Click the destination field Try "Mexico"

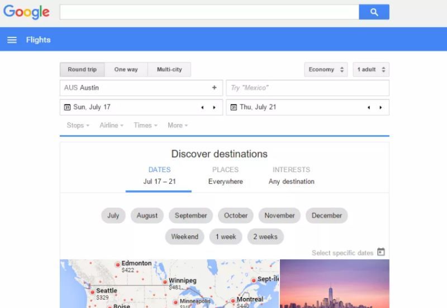coord(308,88)
